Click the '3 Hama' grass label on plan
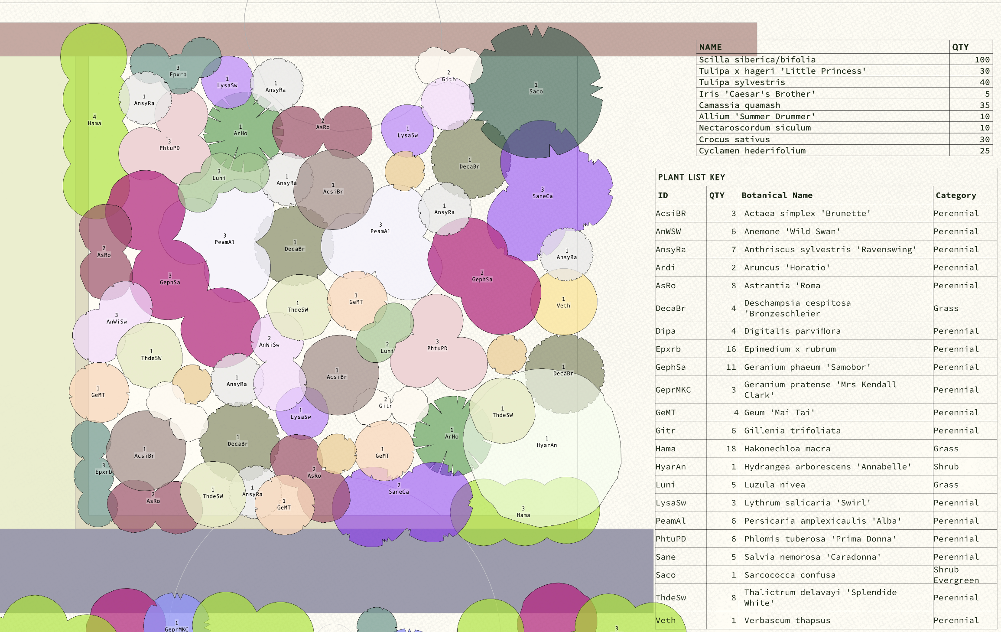This screenshot has width=1001, height=632. point(523,512)
